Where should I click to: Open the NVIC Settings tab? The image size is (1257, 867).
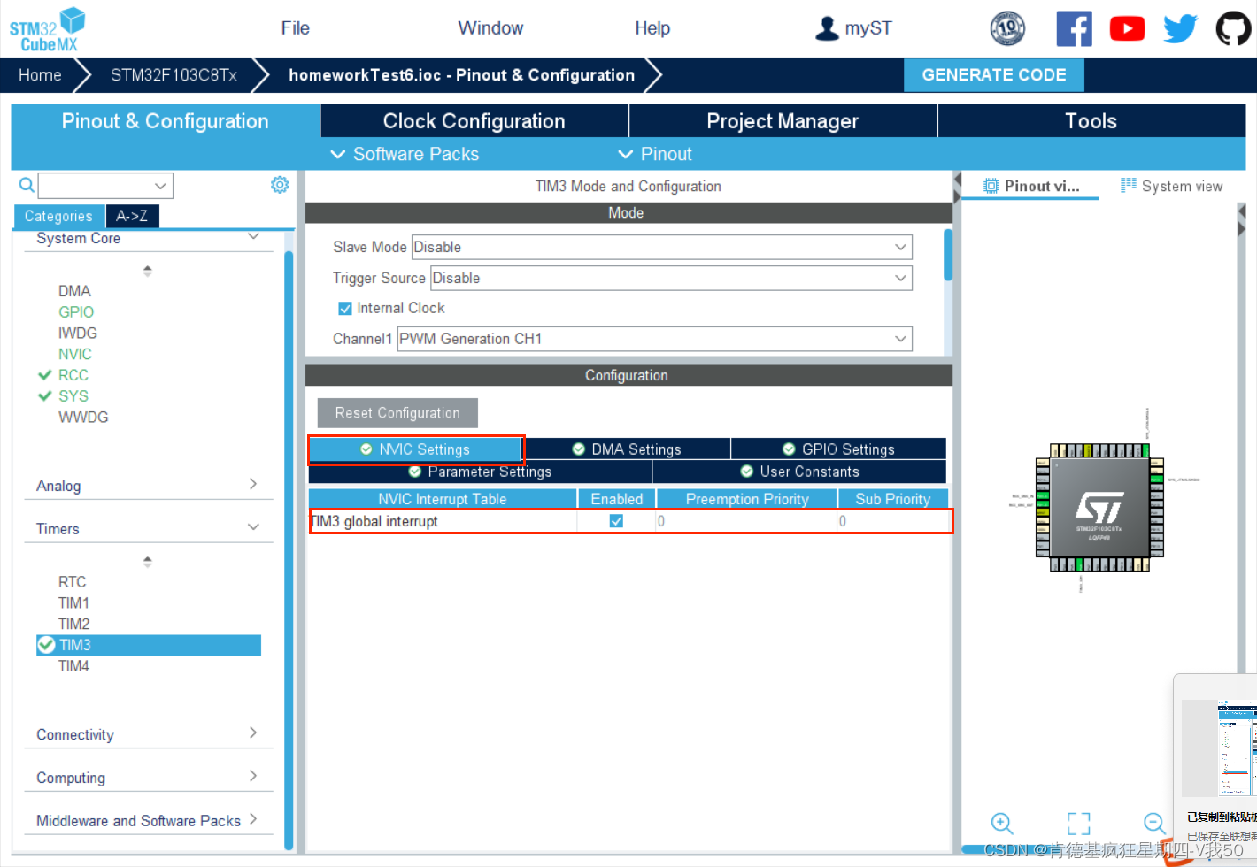415,449
